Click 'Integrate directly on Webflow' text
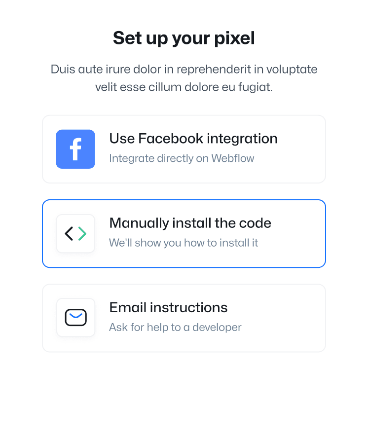The height and width of the screenshot is (441, 368). pyautogui.click(x=182, y=158)
